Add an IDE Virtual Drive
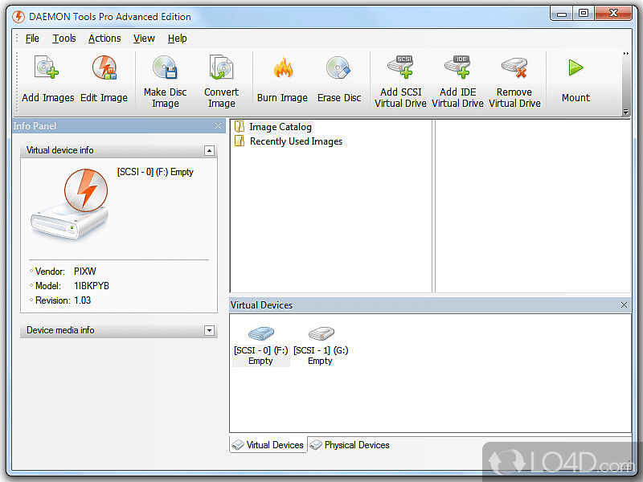The height and width of the screenshot is (482, 643). [x=457, y=78]
